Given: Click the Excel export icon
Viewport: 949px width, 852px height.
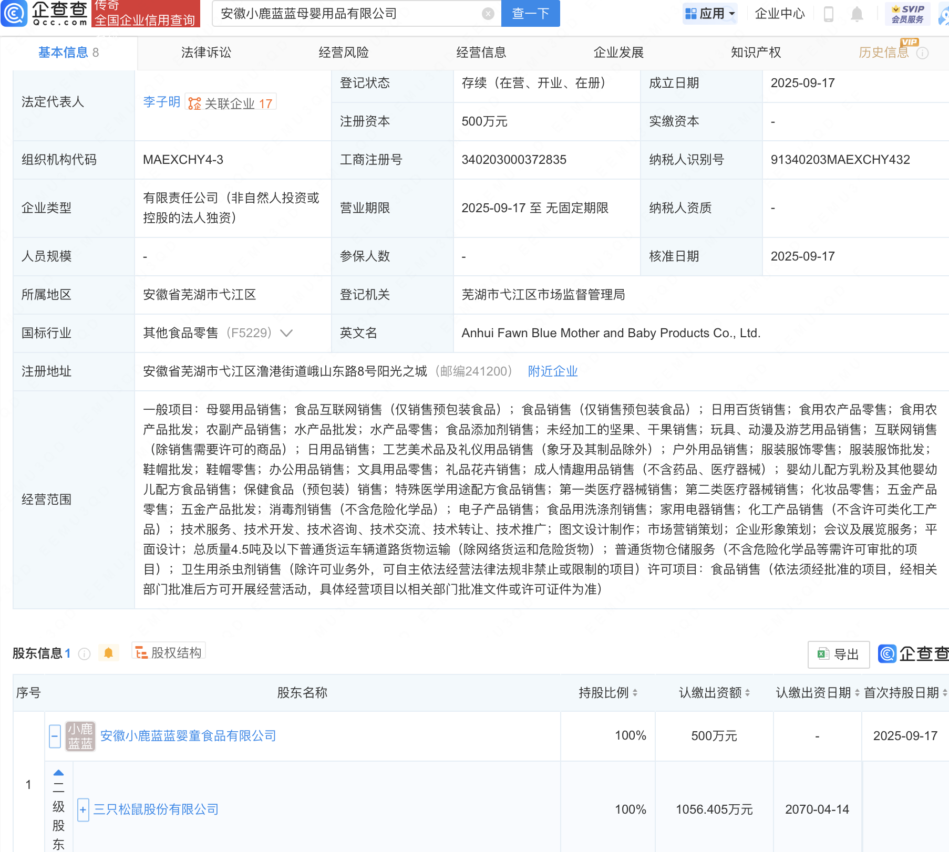Looking at the screenshot, I should (x=822, y=654).
